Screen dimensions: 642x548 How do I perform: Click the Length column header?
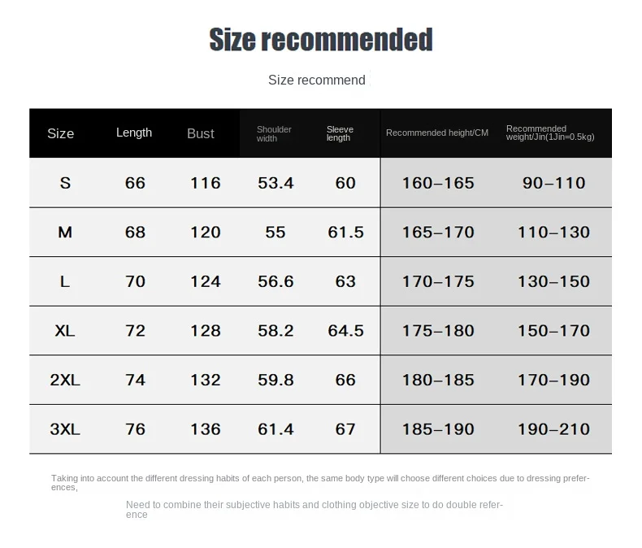[134, 133]
